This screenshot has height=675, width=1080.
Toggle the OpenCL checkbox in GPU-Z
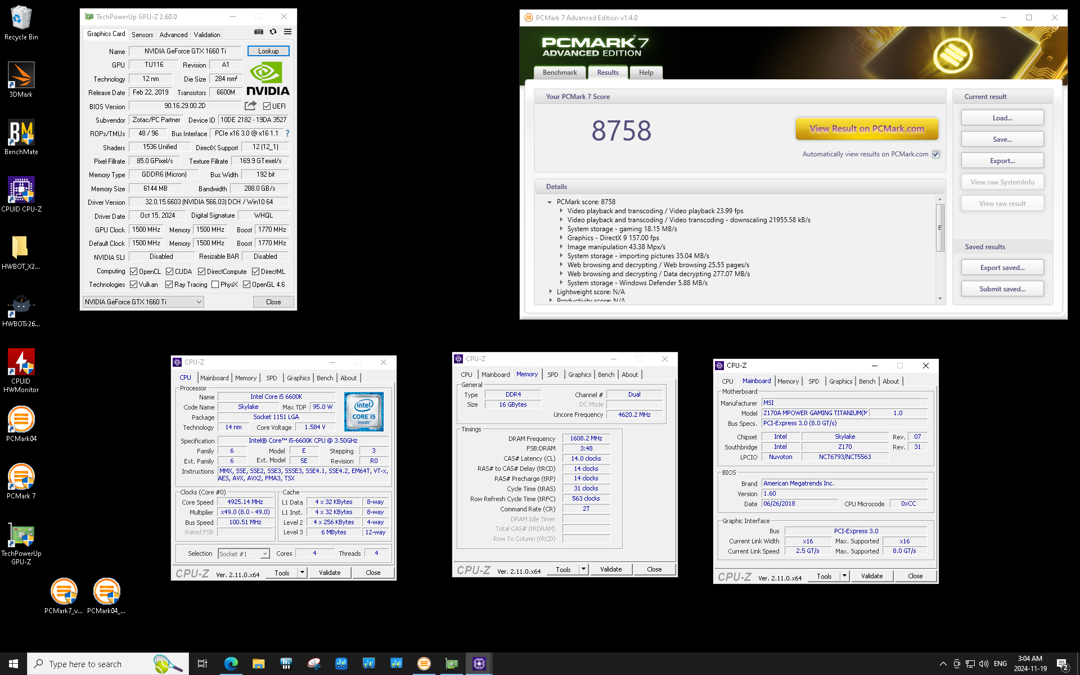pyautogui.click(x=134, y=272)
